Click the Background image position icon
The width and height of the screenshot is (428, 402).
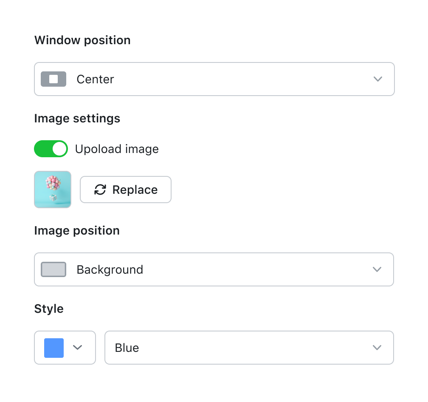click(53, 269)
